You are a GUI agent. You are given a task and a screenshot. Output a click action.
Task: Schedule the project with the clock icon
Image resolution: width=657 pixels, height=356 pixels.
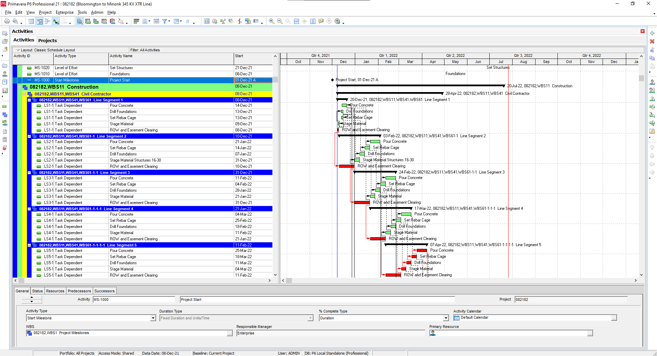point(215,21)
